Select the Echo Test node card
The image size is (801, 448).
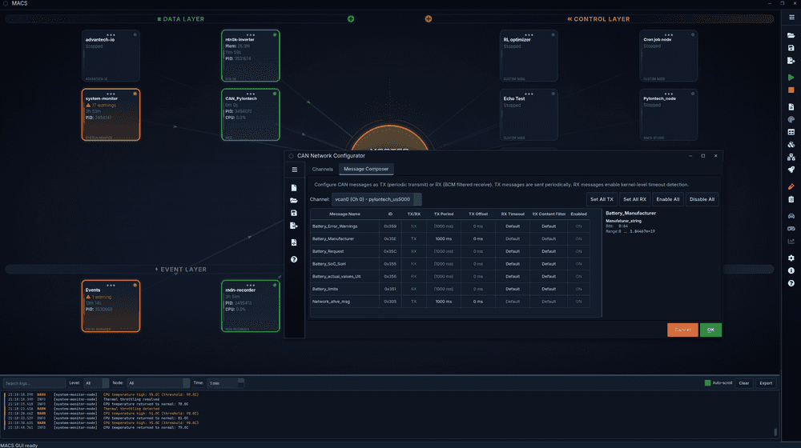point(529,115)
